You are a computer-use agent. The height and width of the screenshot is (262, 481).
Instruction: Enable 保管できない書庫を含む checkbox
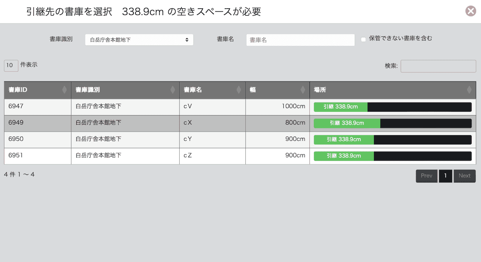[363, 39]
